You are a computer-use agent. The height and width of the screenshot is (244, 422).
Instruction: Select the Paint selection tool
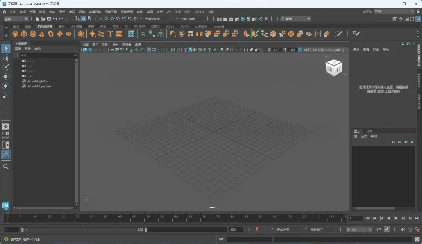[x=5, y=67]
